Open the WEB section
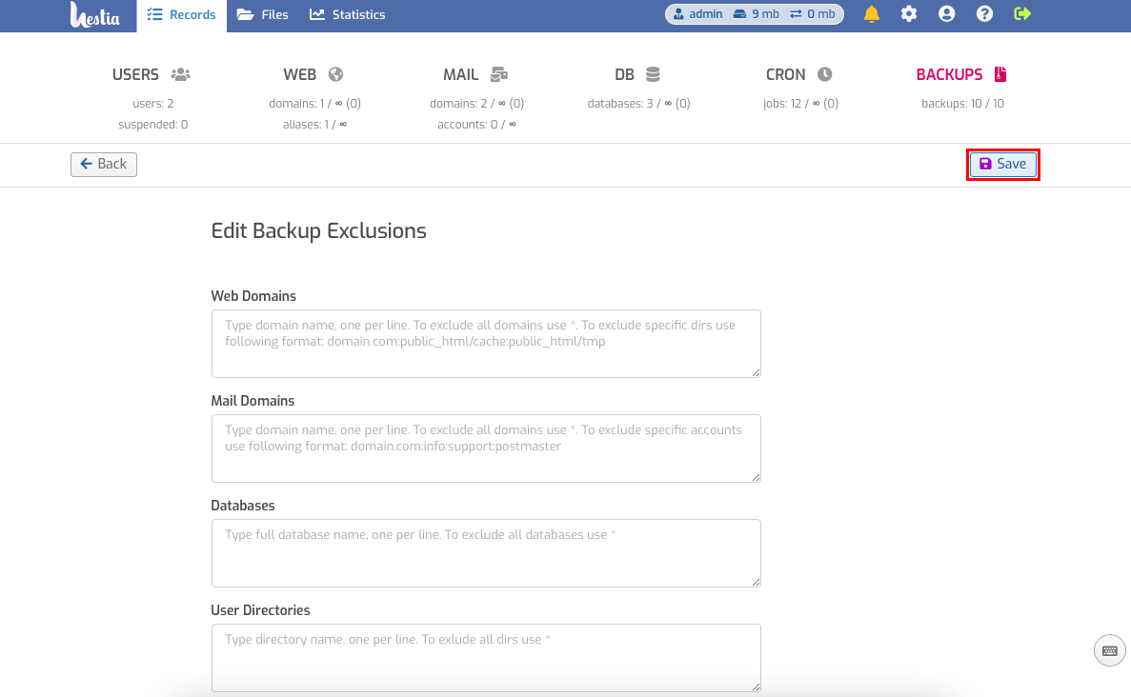This screenshot has width=1131, height=697. tap(313, 74)
